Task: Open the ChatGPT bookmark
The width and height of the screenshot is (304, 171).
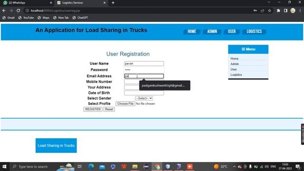Action: [x=80, y=18]
